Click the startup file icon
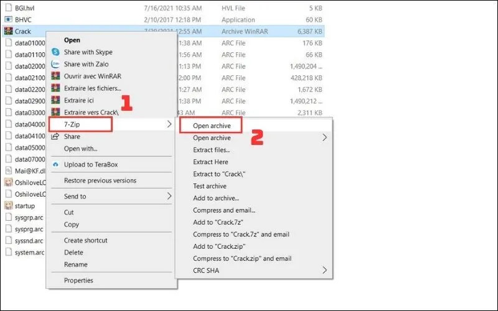 point(9,206)
